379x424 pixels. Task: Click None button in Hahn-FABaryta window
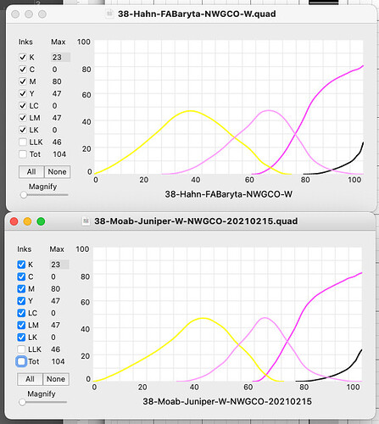tap(57, 171)
